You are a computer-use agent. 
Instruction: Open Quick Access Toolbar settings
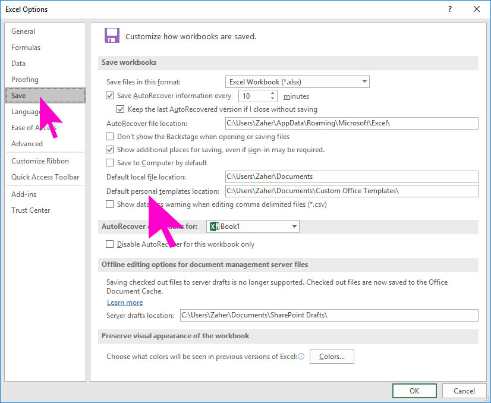pyautogui.click(x=45, y=177)
